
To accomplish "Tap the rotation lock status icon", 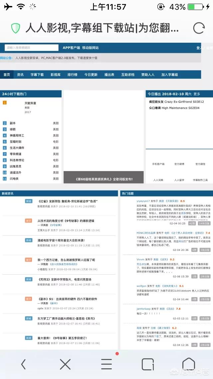I will tap(161, 7).
